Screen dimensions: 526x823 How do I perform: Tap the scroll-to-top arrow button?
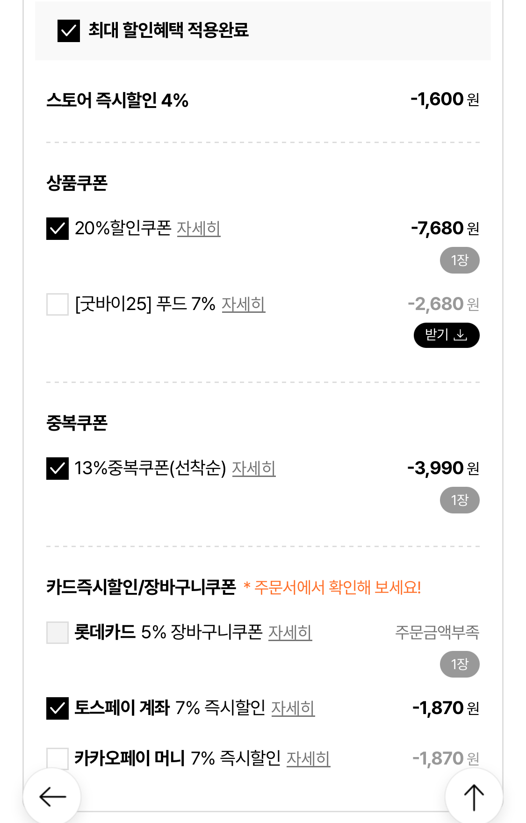[474, 796]
